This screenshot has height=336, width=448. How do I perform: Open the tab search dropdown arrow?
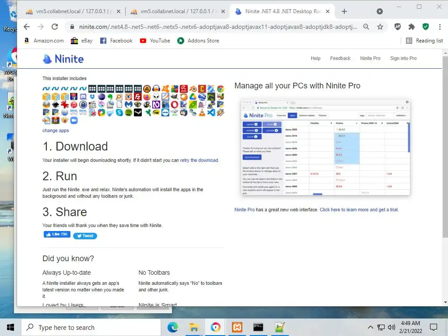(379, 11)
